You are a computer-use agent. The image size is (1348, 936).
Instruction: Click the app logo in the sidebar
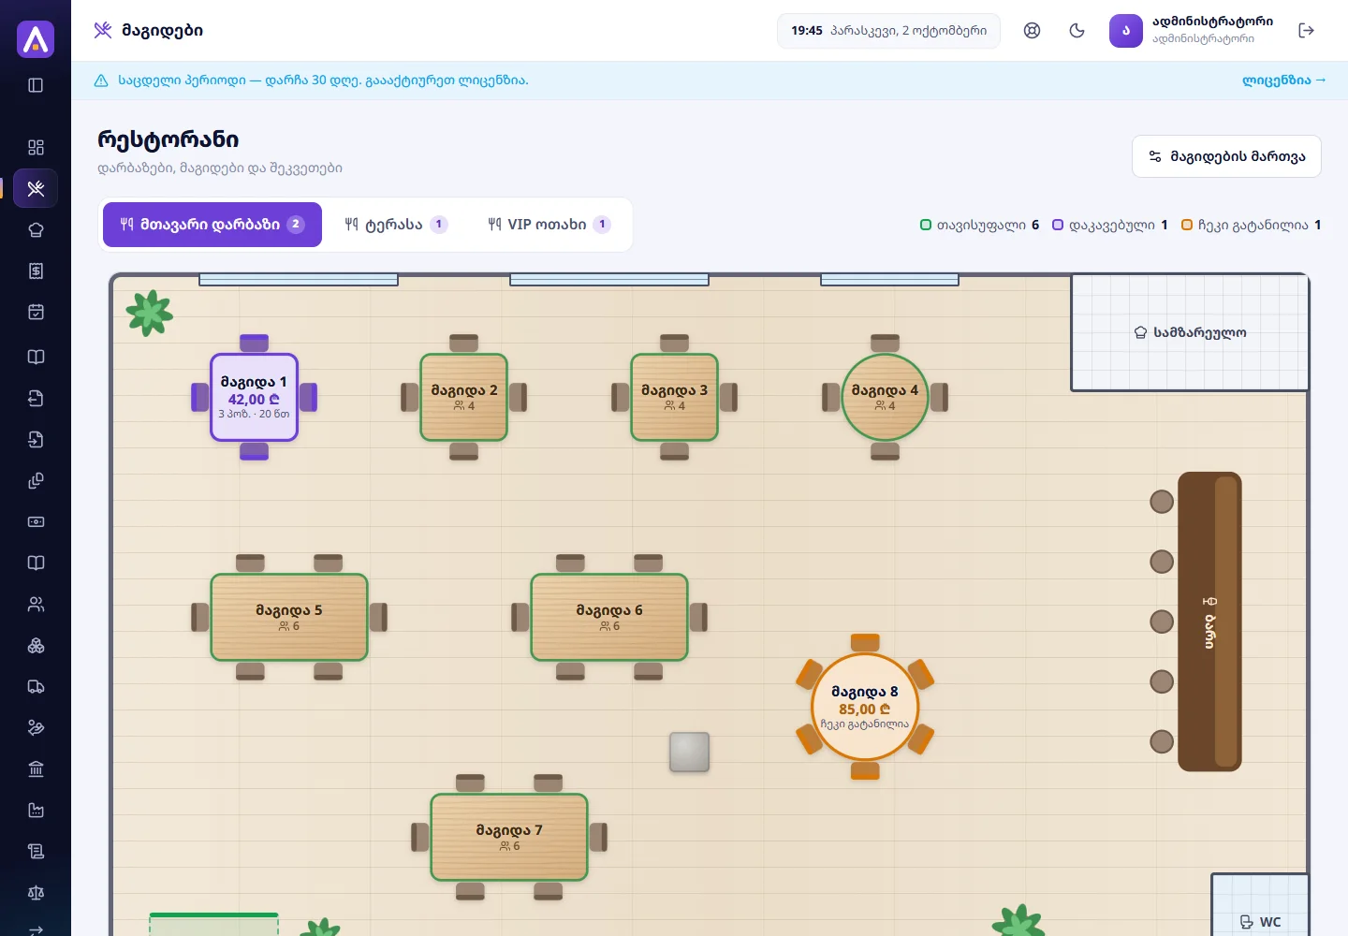click(x=36, y=39)
